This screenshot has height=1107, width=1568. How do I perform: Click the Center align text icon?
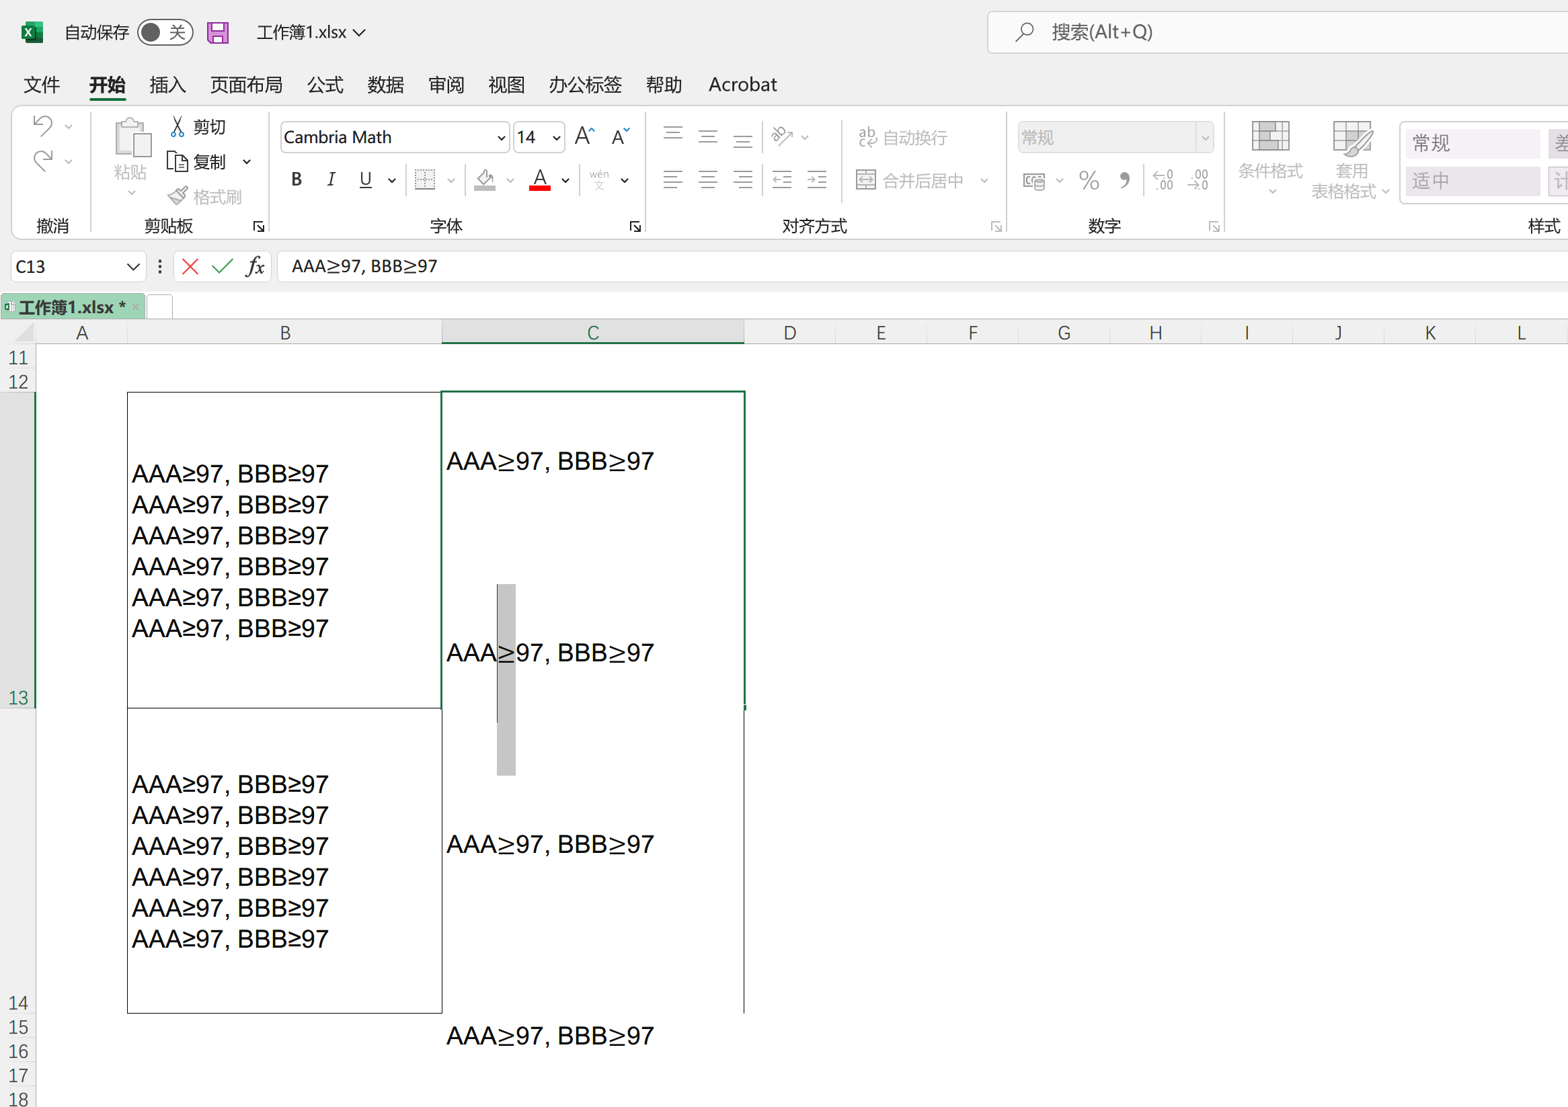pyautogui.click(x=708, y=179)
